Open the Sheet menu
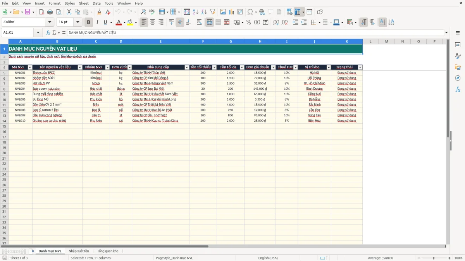 [84, 3]
